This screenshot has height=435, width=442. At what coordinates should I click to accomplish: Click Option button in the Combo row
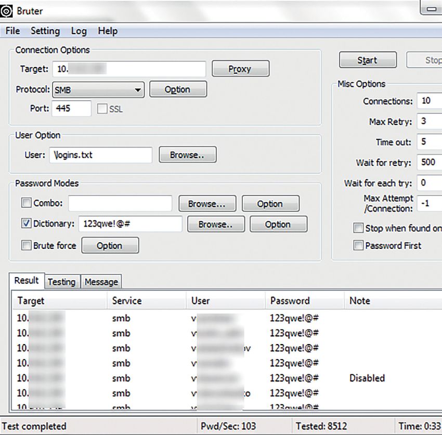click(x=270, y=203)
